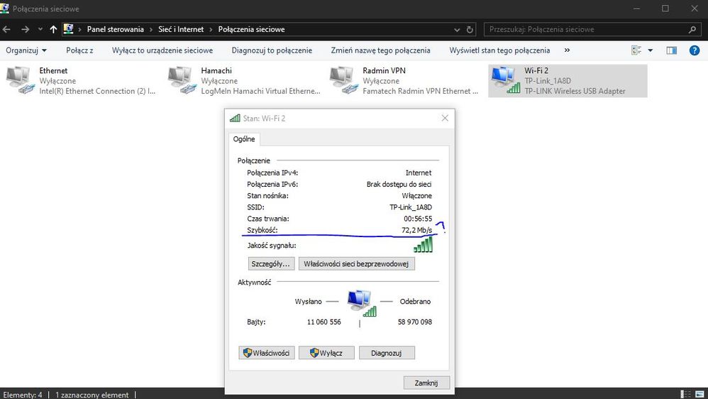Switch to large icons view in status bar
This screenshot has height=399, width=708.
(x=699, y=394)
